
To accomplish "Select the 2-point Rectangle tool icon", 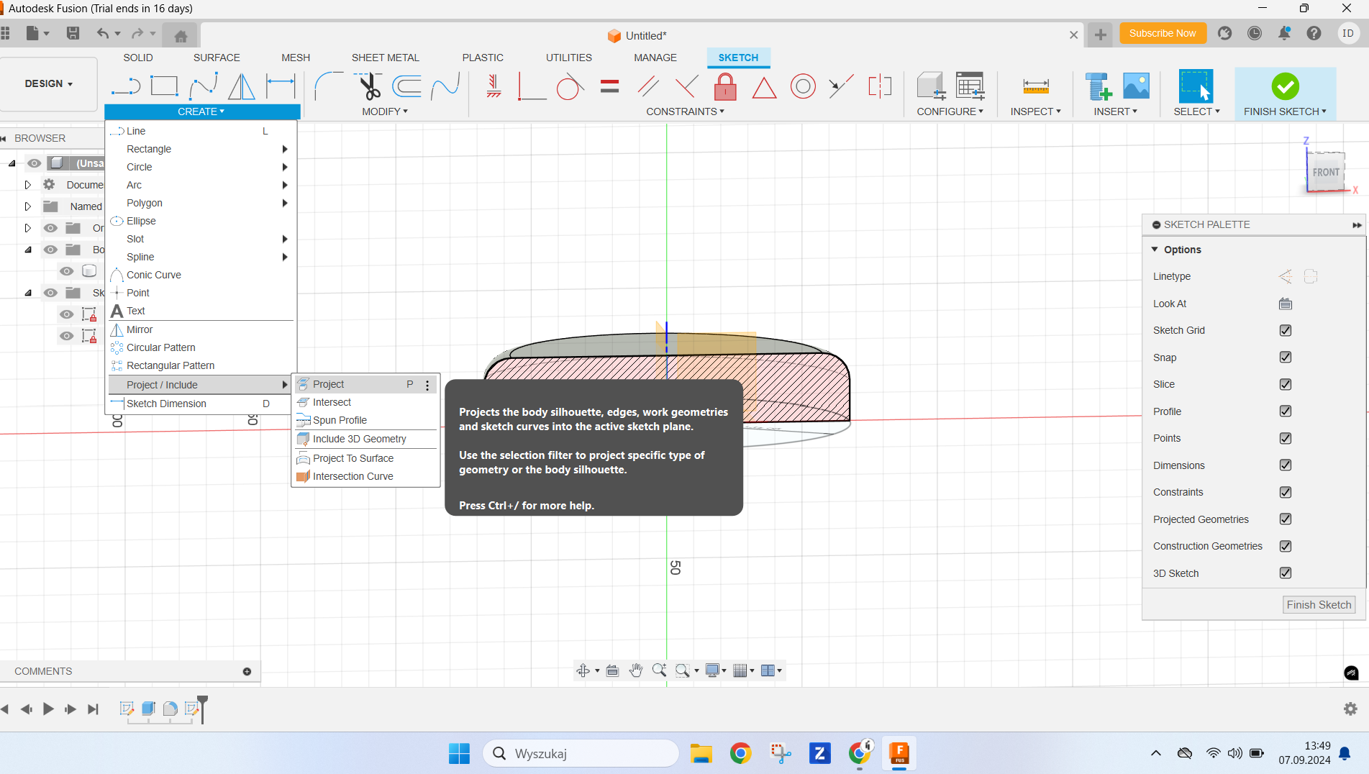I will coord(164,86).
